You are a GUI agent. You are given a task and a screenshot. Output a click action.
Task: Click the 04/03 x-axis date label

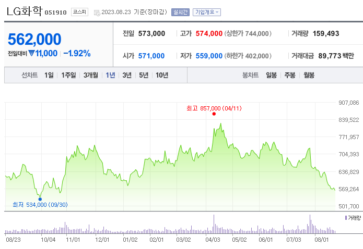(213, 240)
